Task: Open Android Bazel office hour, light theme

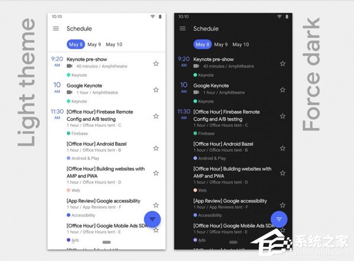Action: point(96,143)
